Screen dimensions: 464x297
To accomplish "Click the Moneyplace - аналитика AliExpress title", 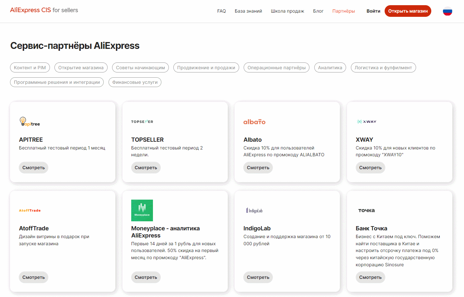I will coord(165,232).
